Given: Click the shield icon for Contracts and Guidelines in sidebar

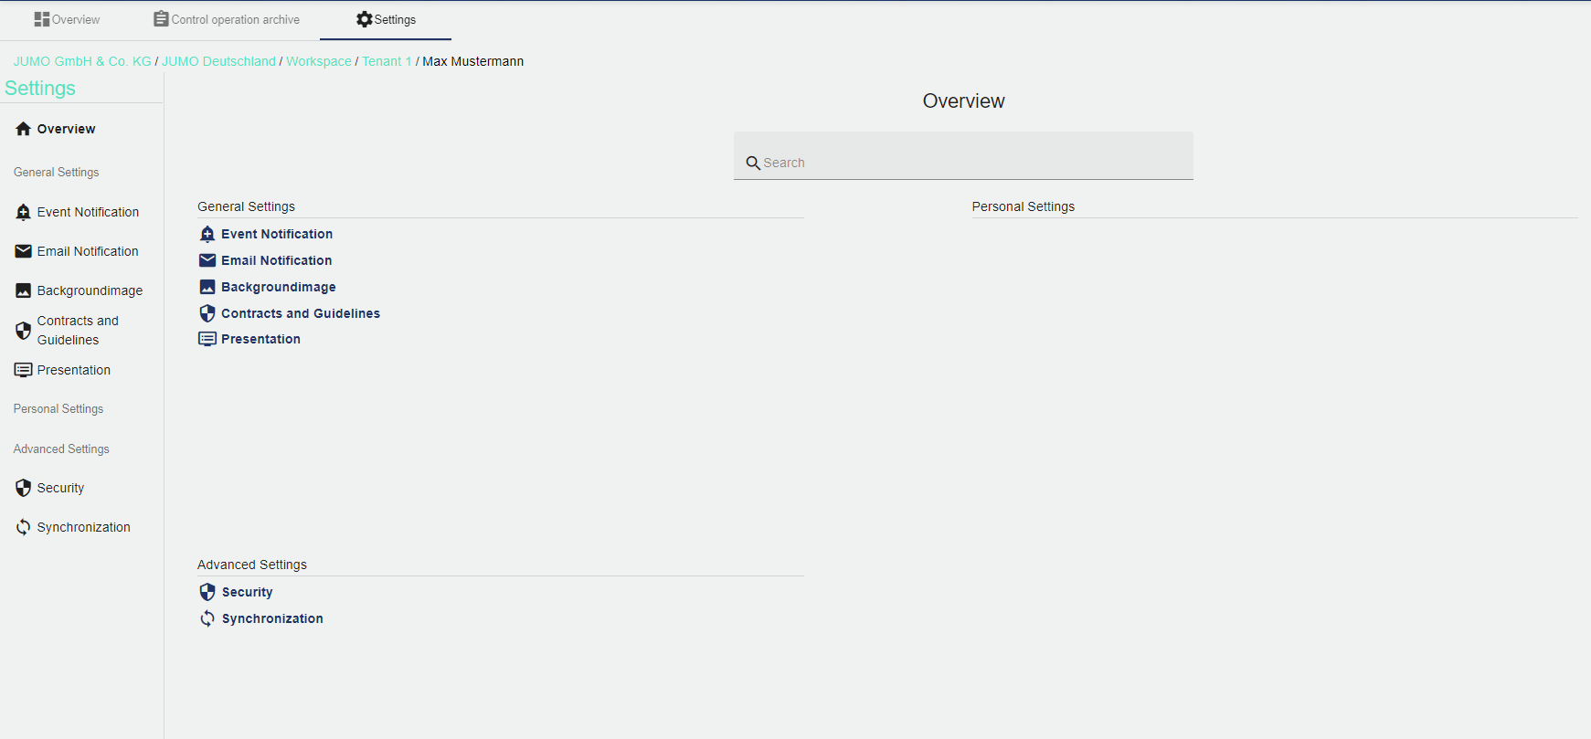Looking at the screenshot, I should tap(24, 331).
